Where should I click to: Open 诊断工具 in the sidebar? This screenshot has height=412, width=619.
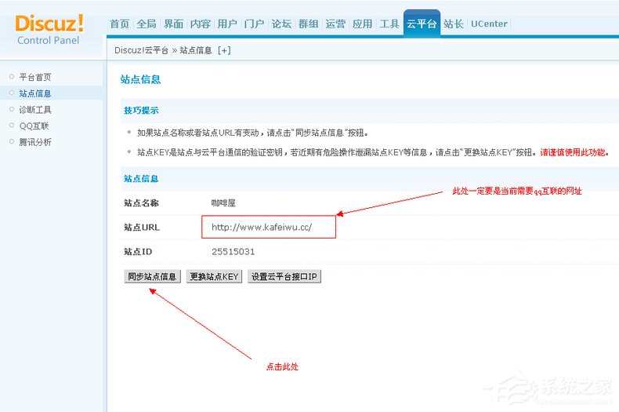coord(35,110)
